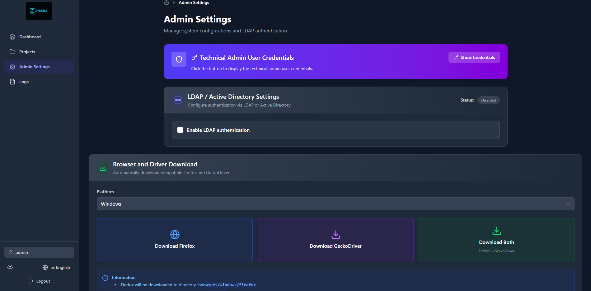The width and height of the screenshot is (591, 291).
Task: Click the home breadcrumb icon
Action: (x=167, y=2)
